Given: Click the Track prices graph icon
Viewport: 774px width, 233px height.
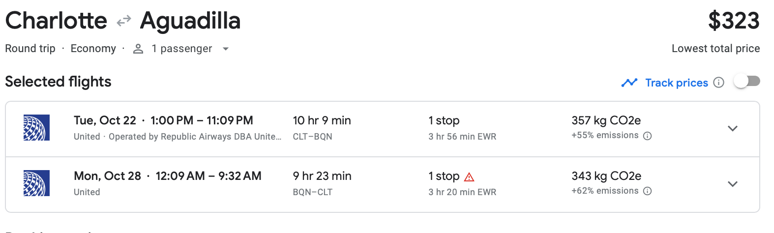Looking at the screenshot, I should click(629, 83).
